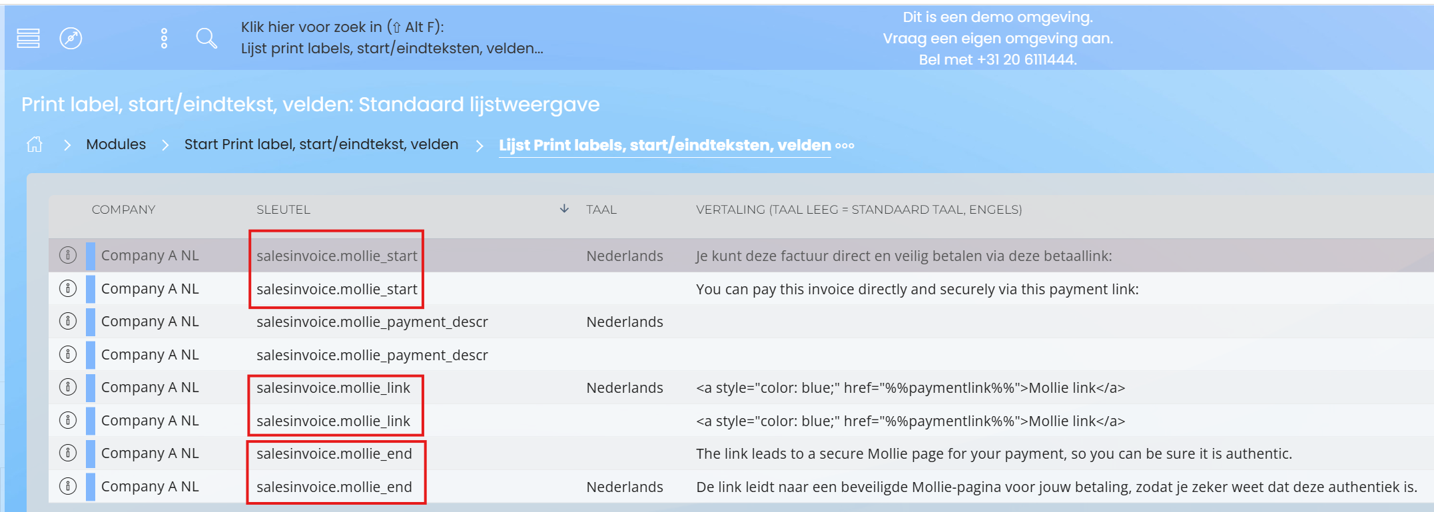
Task: Click 'De link leidt naar een beveiligde Mollie-pagina' text
Action: coord(1056,487)
